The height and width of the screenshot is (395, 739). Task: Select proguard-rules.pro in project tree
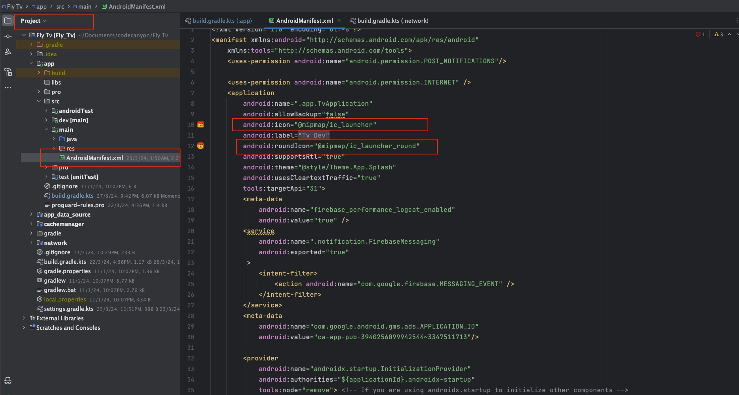click(x=77, y=205)
